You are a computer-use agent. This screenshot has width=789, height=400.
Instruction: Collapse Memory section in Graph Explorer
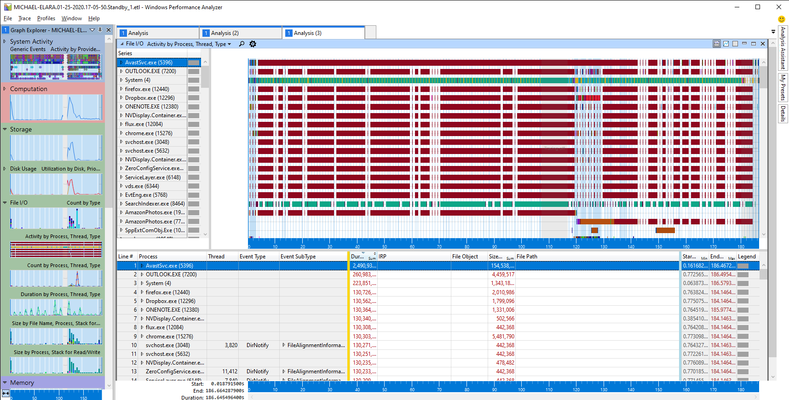point(5,383)
